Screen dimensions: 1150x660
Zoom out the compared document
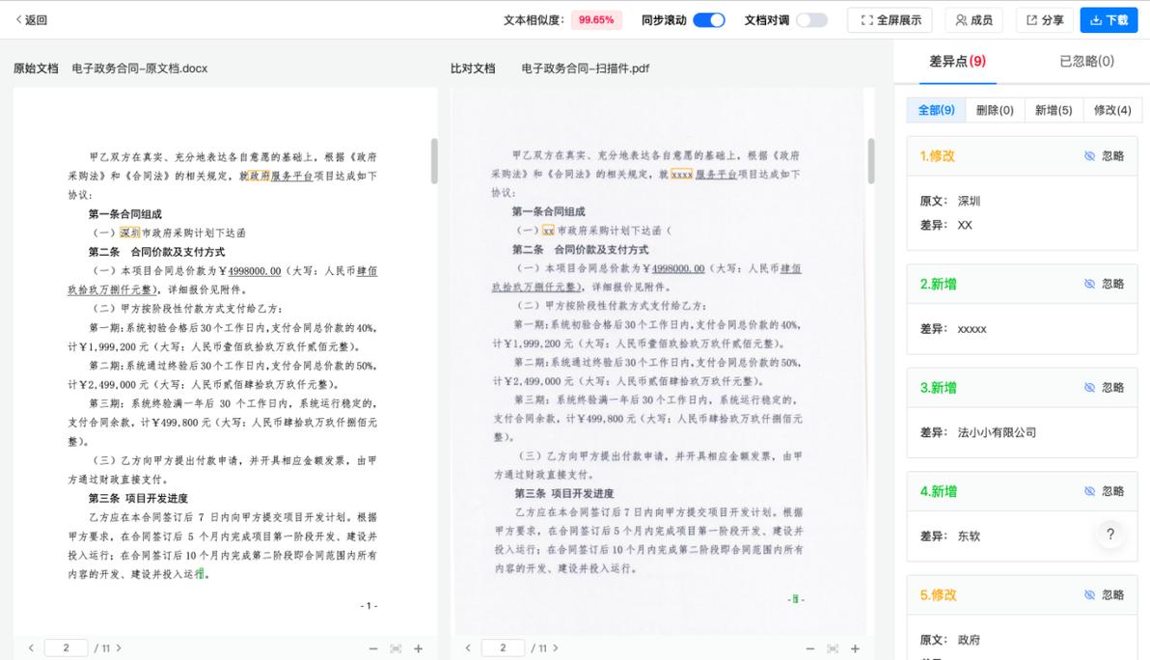[x=809, y=649]
